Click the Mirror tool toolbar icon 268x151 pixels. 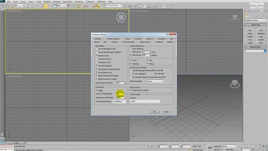(x=125, y=6)
